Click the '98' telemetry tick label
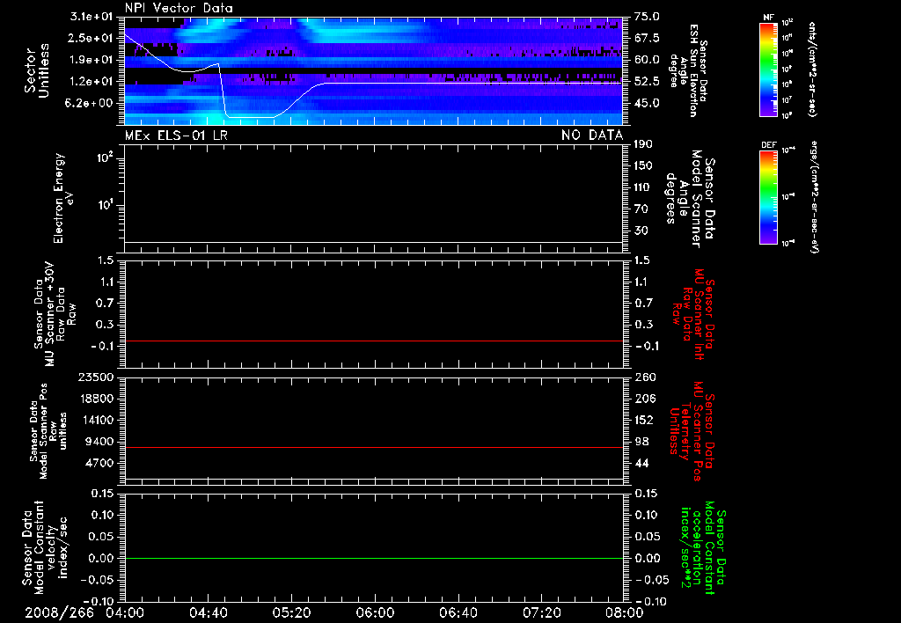 [641, 442]
